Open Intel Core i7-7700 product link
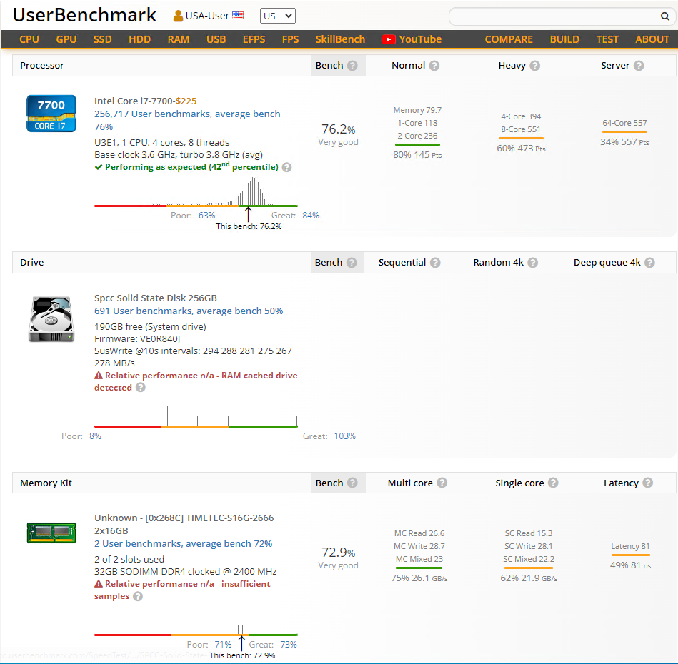The image size is (678, 664). pyautogui.click(x=134, y=101)
